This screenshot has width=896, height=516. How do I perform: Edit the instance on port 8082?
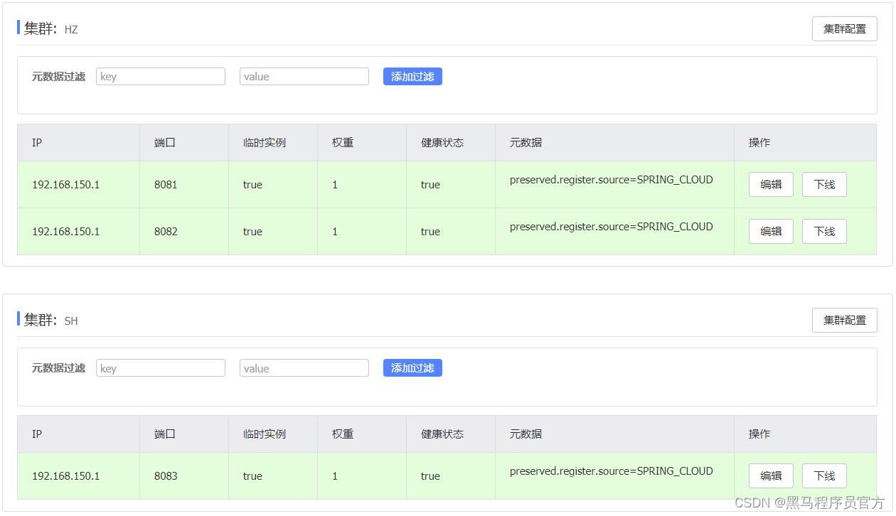(771, 232)
